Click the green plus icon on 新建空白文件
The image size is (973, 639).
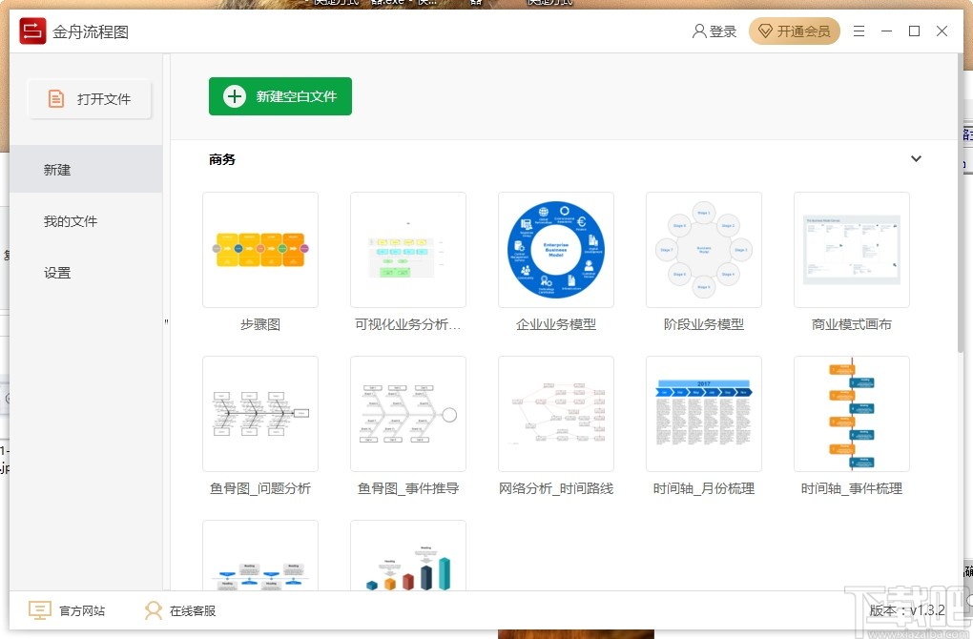pos(234,95)
